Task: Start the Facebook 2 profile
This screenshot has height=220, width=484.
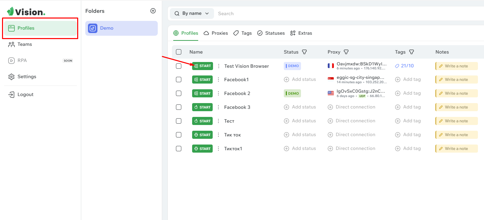Action: point(203,93)
